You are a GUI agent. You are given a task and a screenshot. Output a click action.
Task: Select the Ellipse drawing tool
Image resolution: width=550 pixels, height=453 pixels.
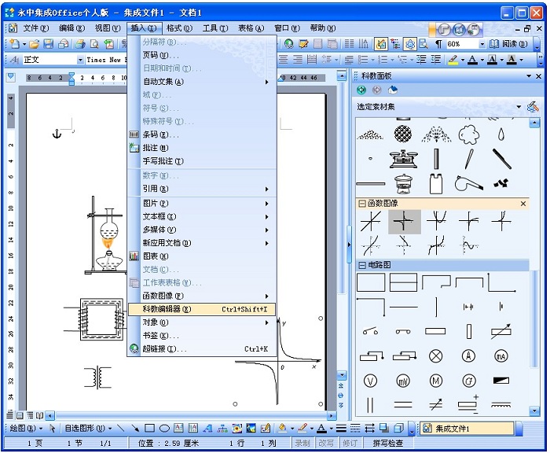(164, 428)
